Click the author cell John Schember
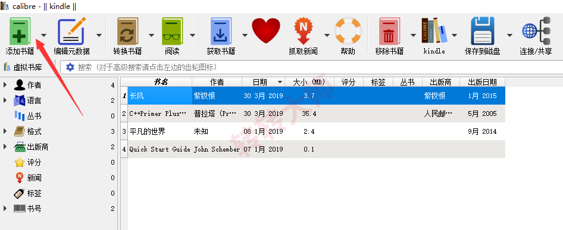The width and height of the screenshot is (563, 230). coord(217,149)
